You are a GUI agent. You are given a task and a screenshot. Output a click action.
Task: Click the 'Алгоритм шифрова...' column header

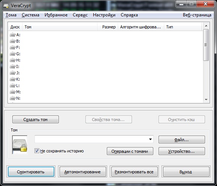141,27
